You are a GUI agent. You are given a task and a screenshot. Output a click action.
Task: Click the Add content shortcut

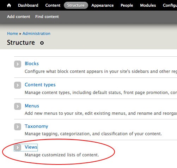19,17
